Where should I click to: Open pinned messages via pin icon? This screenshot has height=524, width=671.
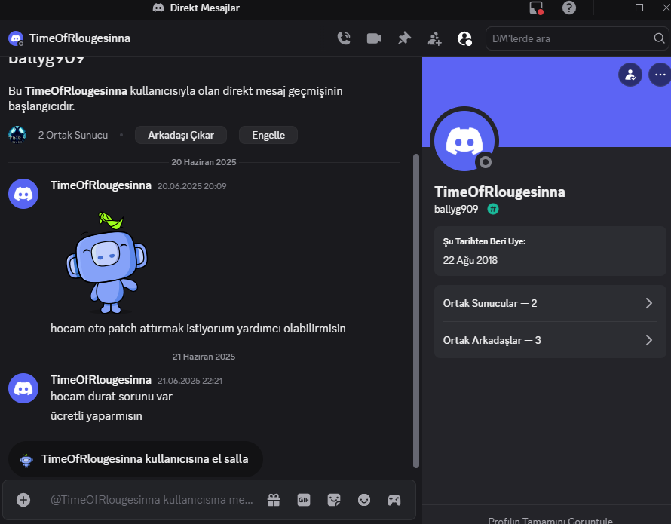(404, 38)
